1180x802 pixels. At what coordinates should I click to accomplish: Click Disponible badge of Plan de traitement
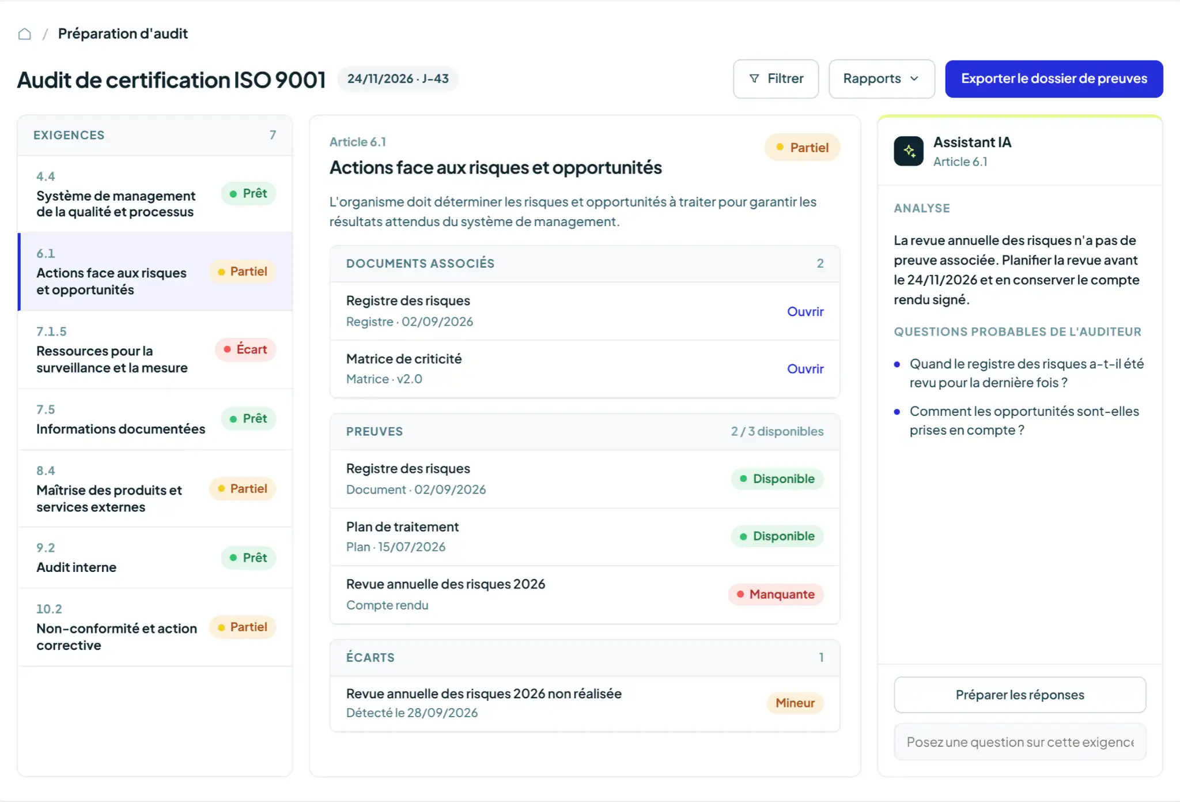click(x=777, y=536)
